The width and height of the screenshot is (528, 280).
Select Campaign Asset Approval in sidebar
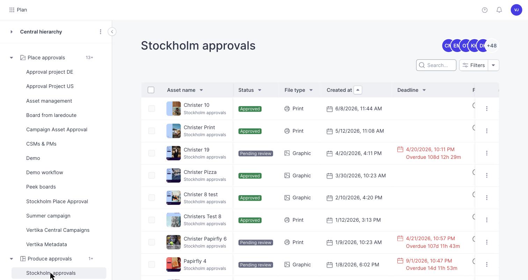click(57, 130)
